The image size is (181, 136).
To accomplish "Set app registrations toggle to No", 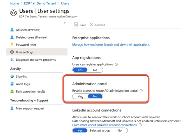I will pos(95,70).
